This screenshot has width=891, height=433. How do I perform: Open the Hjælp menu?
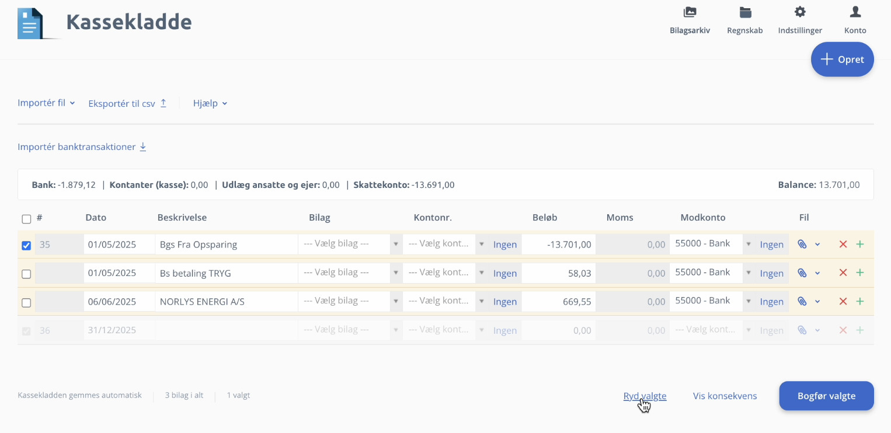tap(210, 103)
